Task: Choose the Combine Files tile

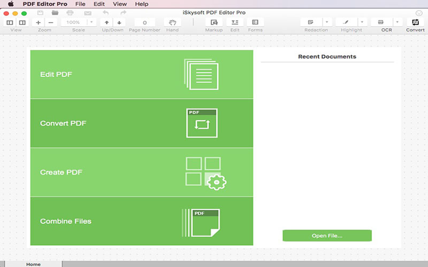Action: point(142,221)
